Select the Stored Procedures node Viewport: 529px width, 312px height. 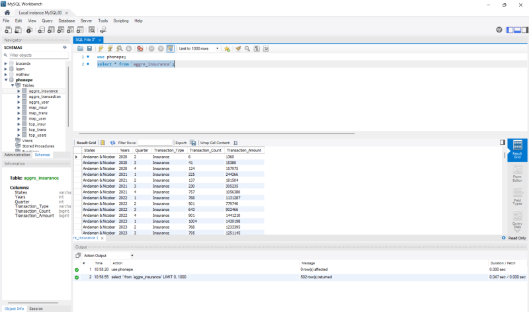pyautogui.click(x=38, y=146)
